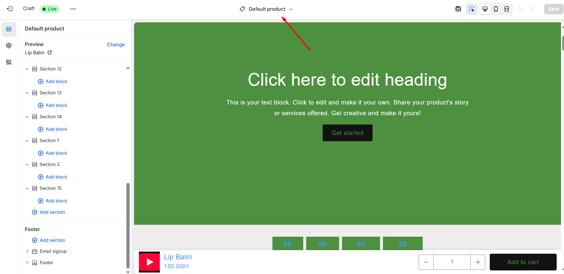
Task: Select the Footer section item
Action: click(x=46, y=263)
